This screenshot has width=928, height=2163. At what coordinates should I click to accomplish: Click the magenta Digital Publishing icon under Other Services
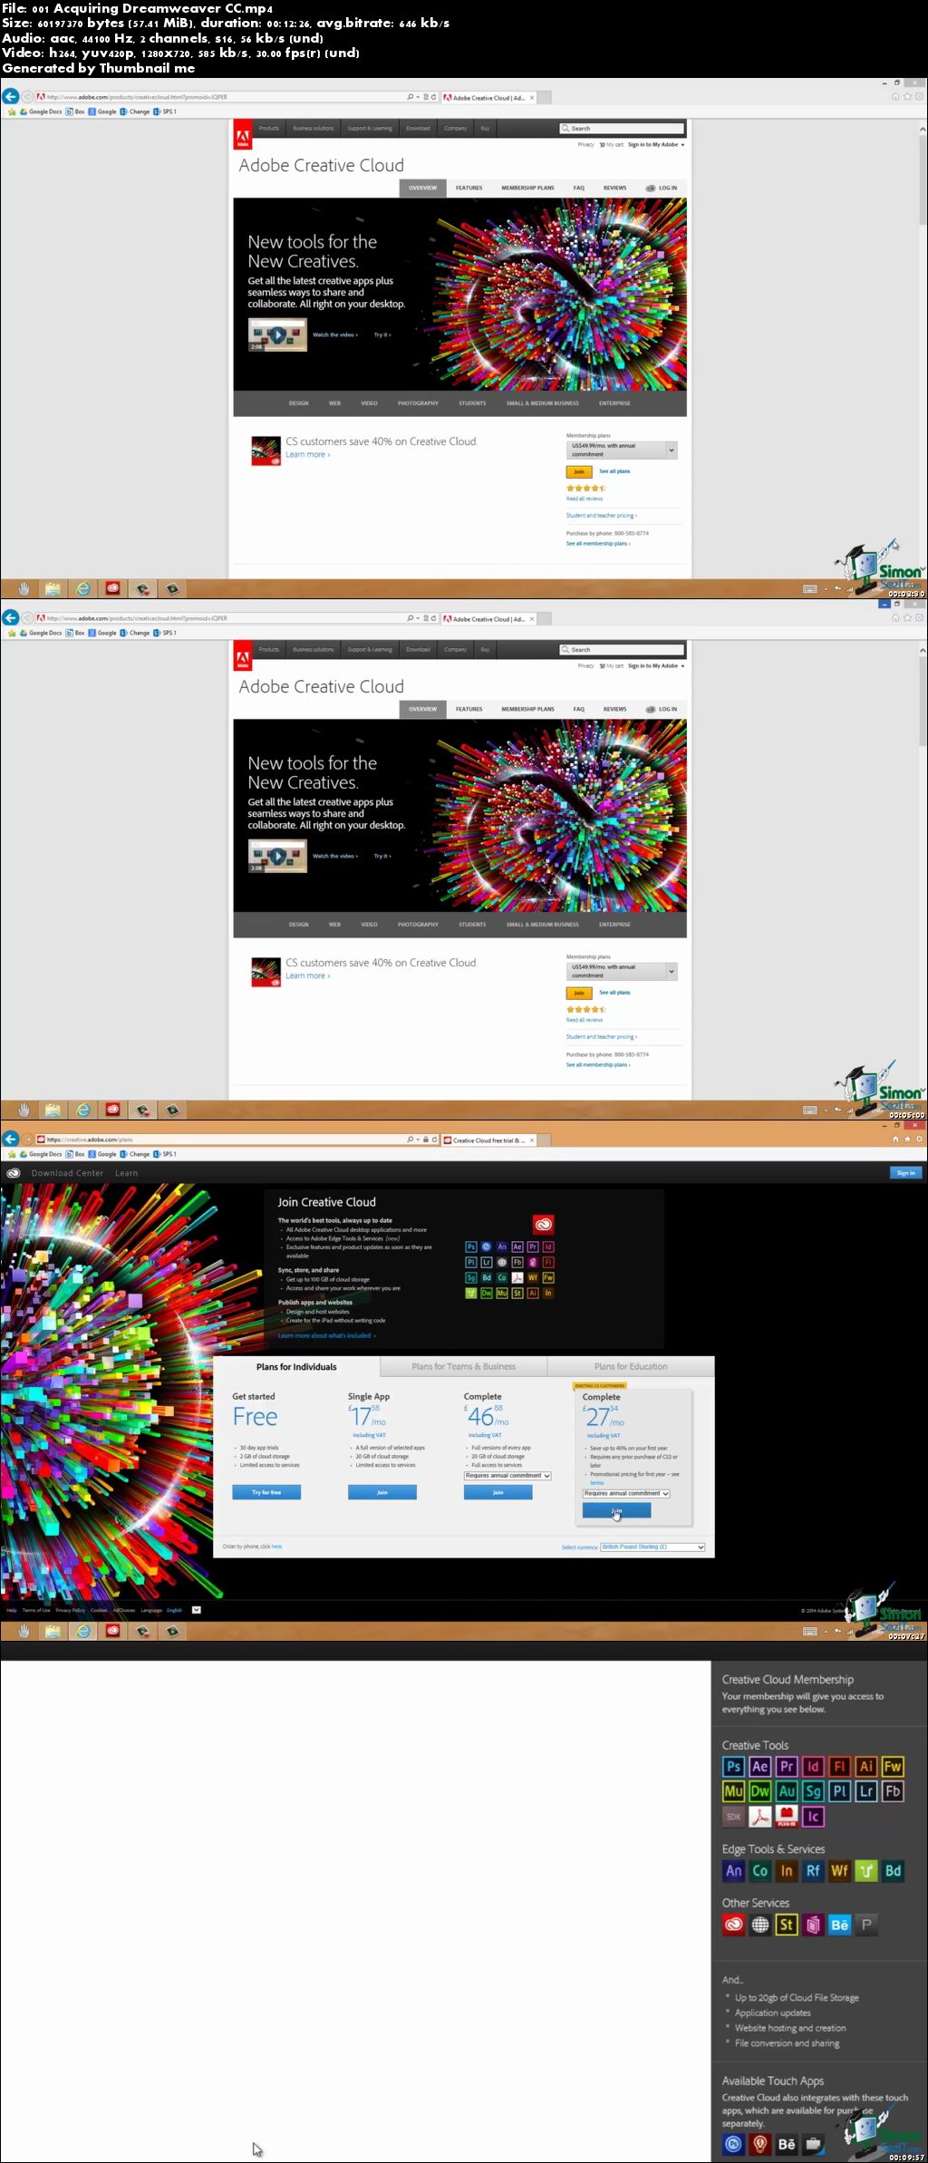pyautogui.click(x=813, y=1925)
